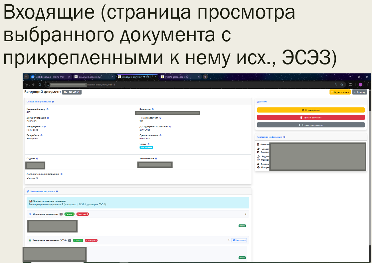Click the browser forward arrow
Screen dimensions: 372x263
(33, 85)
